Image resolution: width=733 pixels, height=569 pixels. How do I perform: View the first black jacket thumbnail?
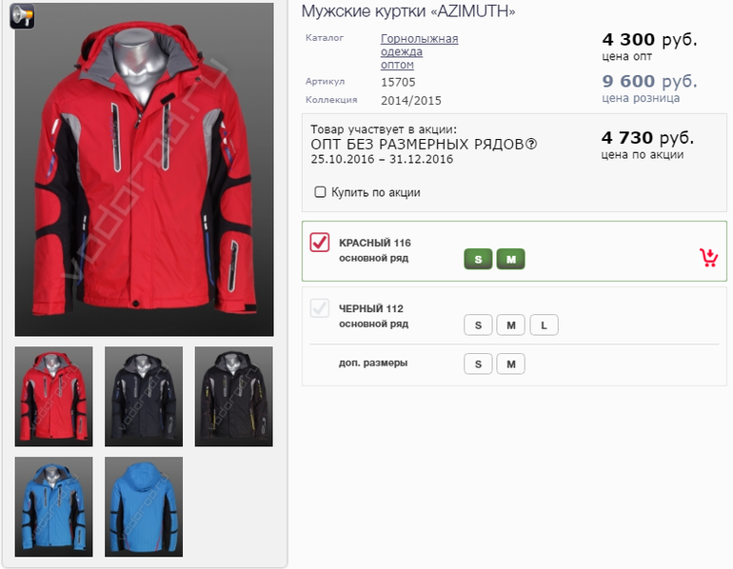tap(143, 396)
